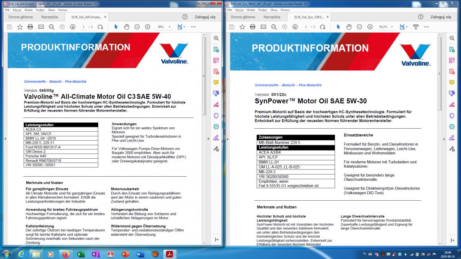The height and width of the screenshot is (259, 461).
Task: Open the Protect shield tool in the SynPower side panel
Action: (452, 116)
